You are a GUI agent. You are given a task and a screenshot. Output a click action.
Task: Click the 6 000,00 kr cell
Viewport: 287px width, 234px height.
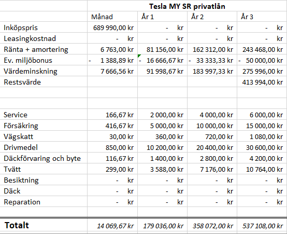[x=262, y=115]
